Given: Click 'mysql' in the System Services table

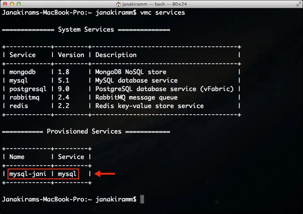Looking at the screenshot, I should pyautogui.click(x=19, y=81).
